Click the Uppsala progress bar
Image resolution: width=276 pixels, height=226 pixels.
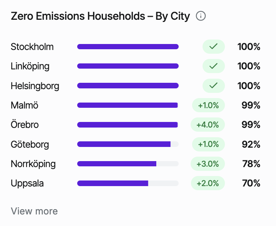point(128,183)
